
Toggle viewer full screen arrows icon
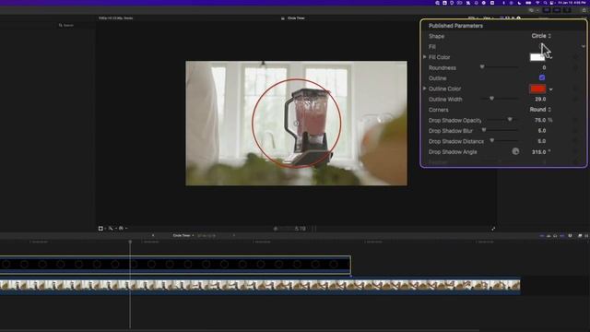pyautogui.click(x=493, y=229)
